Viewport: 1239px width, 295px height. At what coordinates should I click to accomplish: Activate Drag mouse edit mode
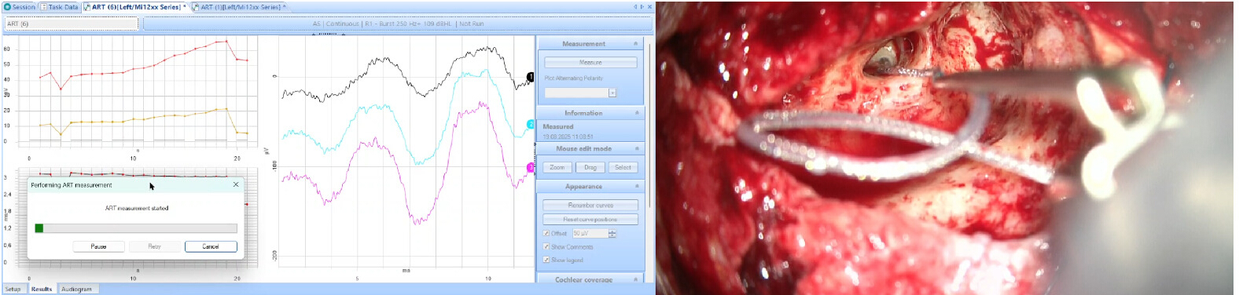click(x=590, y=167)
